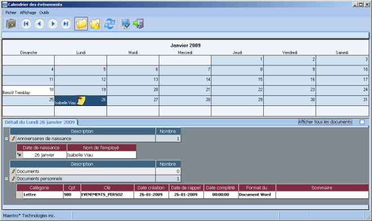Image resolution: width=372 pixels, height=221 pixels.
Task: Click the 980 Cpt cell
Action: [x=72, y=195]
